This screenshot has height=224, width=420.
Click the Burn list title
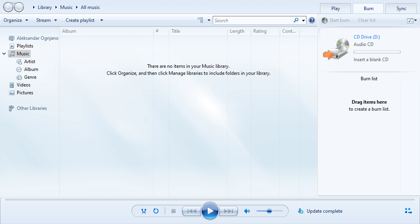(369, 79)
